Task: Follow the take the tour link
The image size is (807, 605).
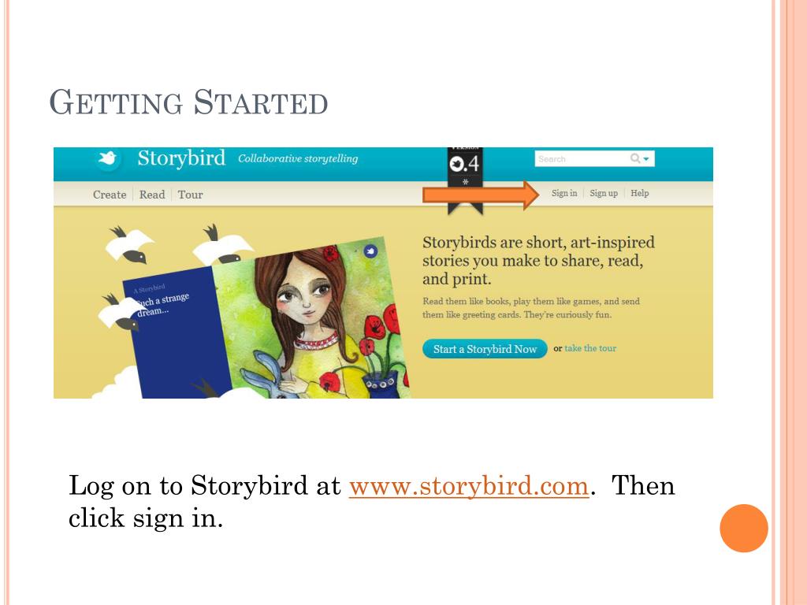Action: (590, 348)
